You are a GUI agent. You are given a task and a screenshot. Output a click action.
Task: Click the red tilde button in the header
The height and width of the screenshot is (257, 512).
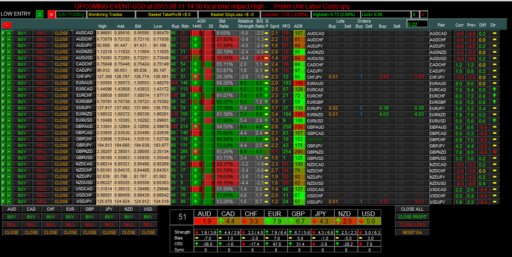click(x=7, y=25)
